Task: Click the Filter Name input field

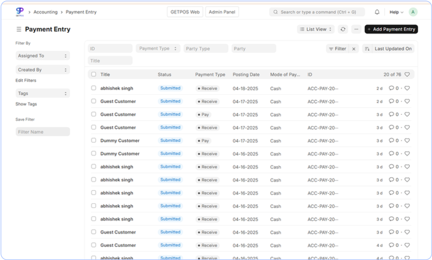Action: pos(43,132)
